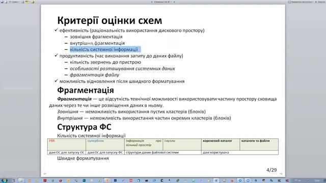Open Параметры просмотра view options dropdown
Viewport: 326px width, 183px height.
301,2
